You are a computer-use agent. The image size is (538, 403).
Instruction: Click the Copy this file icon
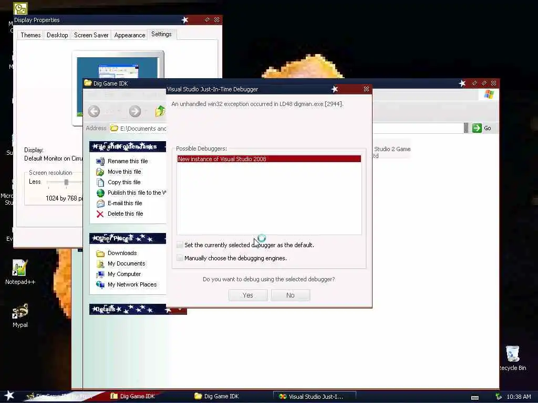click(100, 182)
